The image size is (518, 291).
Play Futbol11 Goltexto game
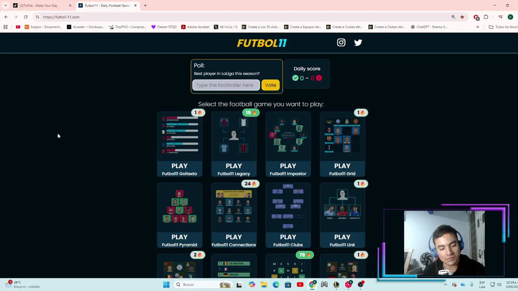pos(179,169)
